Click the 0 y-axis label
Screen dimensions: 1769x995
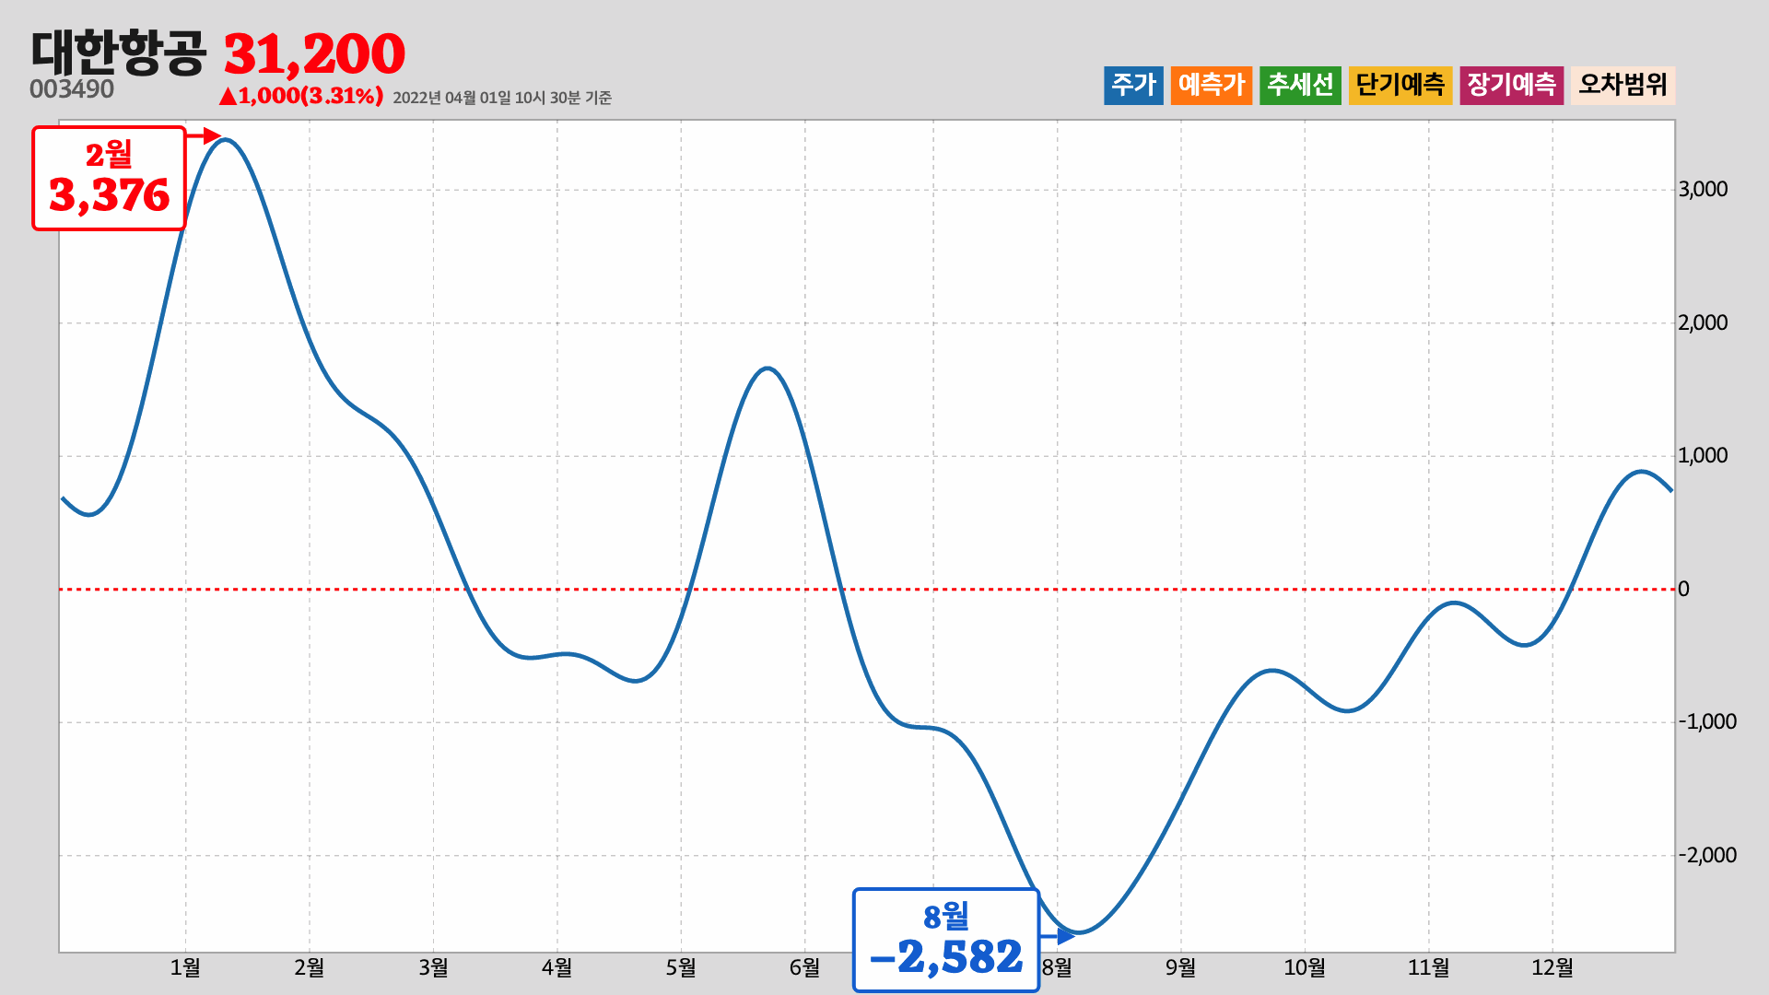point(1683,589)
